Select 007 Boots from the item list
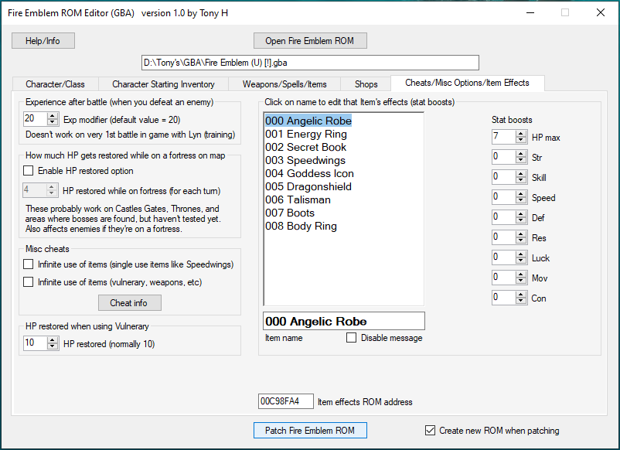 click(290, 213)
